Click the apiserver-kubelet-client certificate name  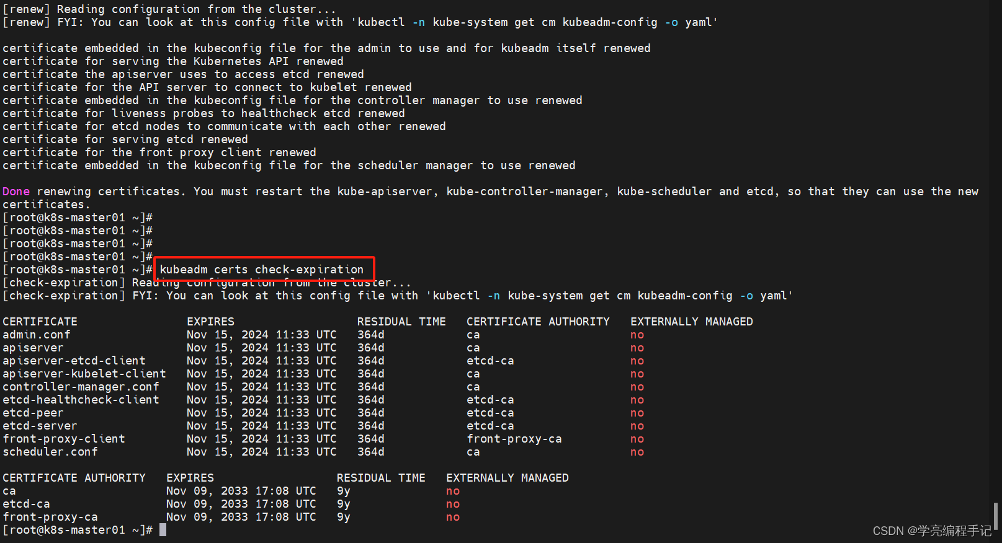(84, 374)
